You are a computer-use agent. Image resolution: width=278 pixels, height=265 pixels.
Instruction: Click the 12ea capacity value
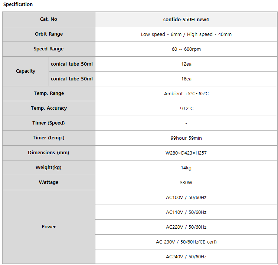(x=186, y=64)
